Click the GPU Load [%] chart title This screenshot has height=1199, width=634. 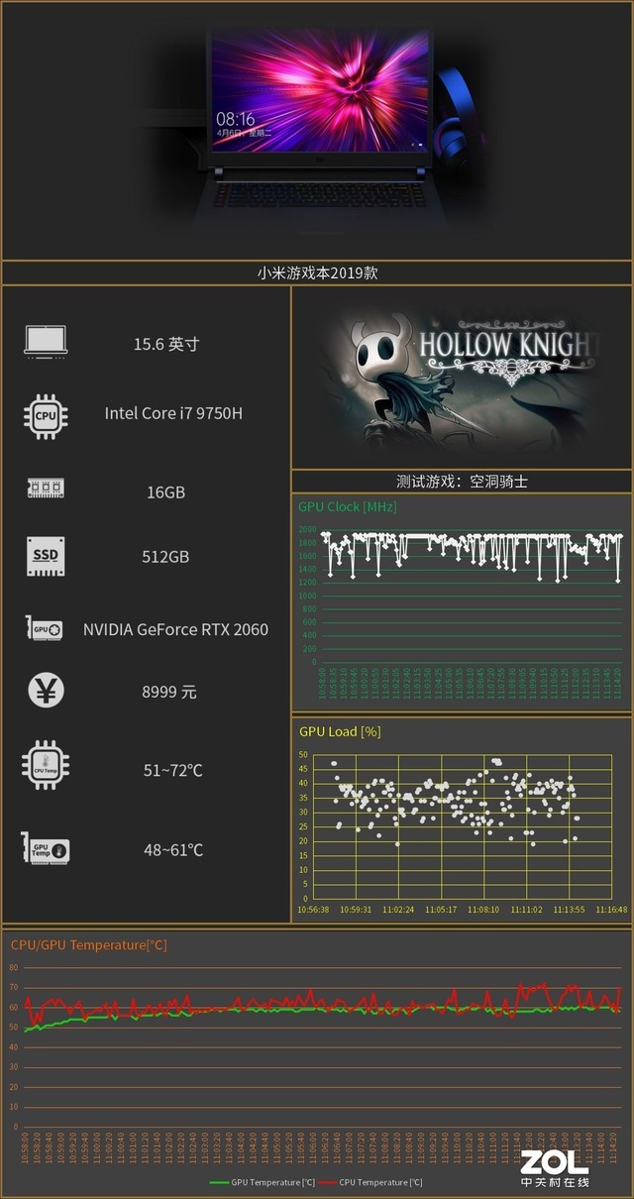pyautogui.click(x=340, y=731)
